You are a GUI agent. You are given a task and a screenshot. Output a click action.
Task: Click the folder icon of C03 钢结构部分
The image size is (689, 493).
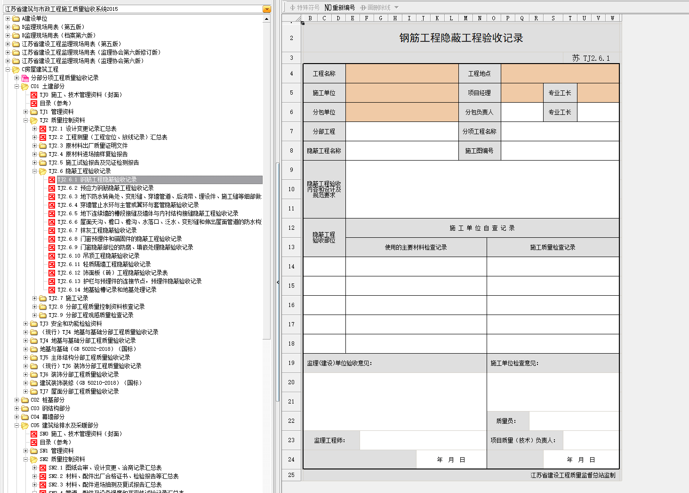click(25, 409)
